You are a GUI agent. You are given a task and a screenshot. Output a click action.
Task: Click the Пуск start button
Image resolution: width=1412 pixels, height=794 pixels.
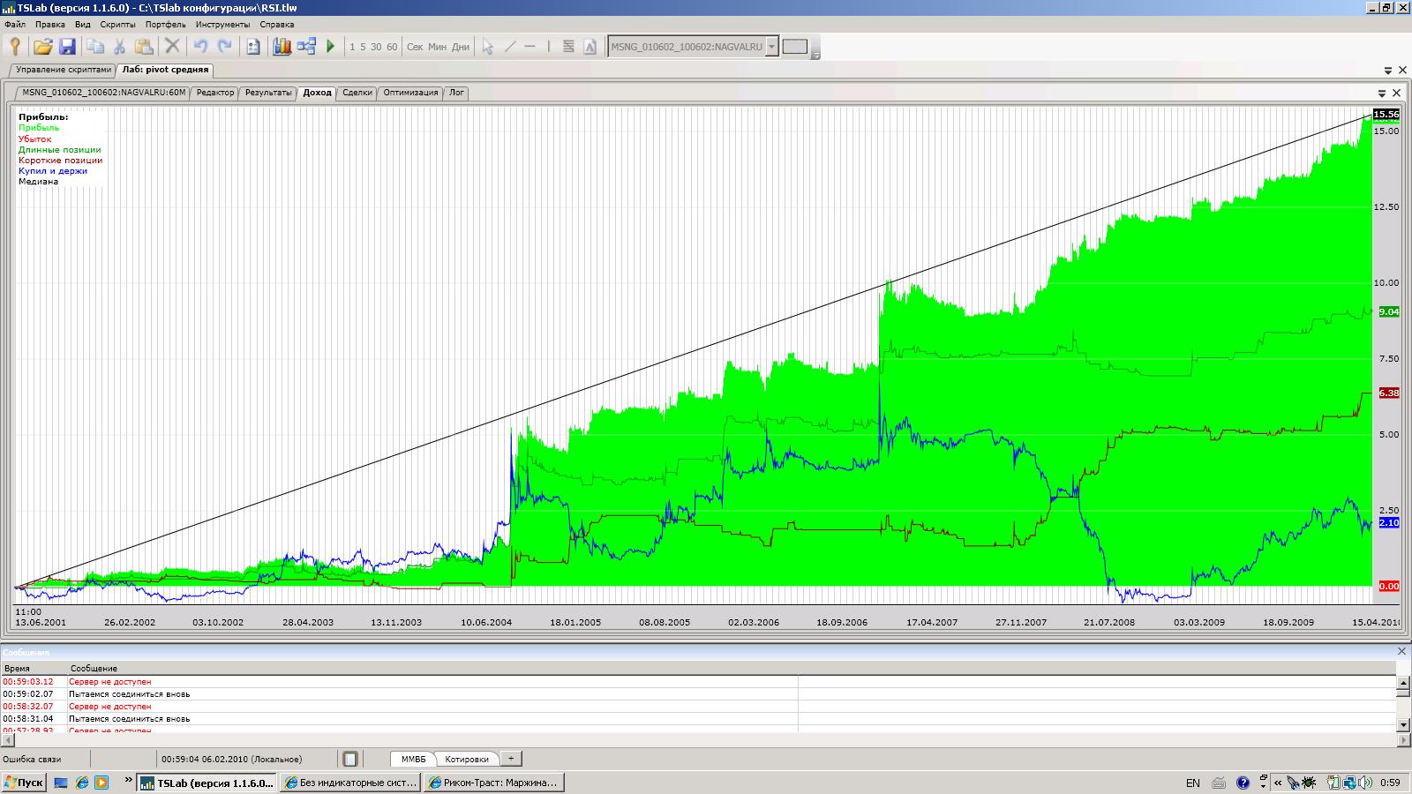24,783
